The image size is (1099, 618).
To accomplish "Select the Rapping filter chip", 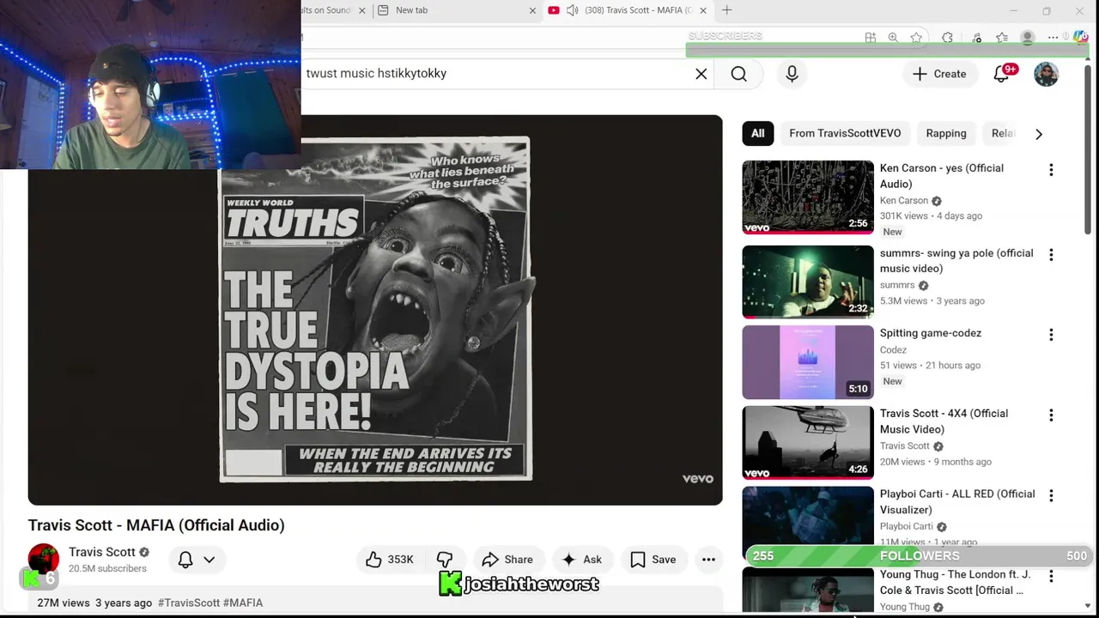I will (x=946, y=133).
